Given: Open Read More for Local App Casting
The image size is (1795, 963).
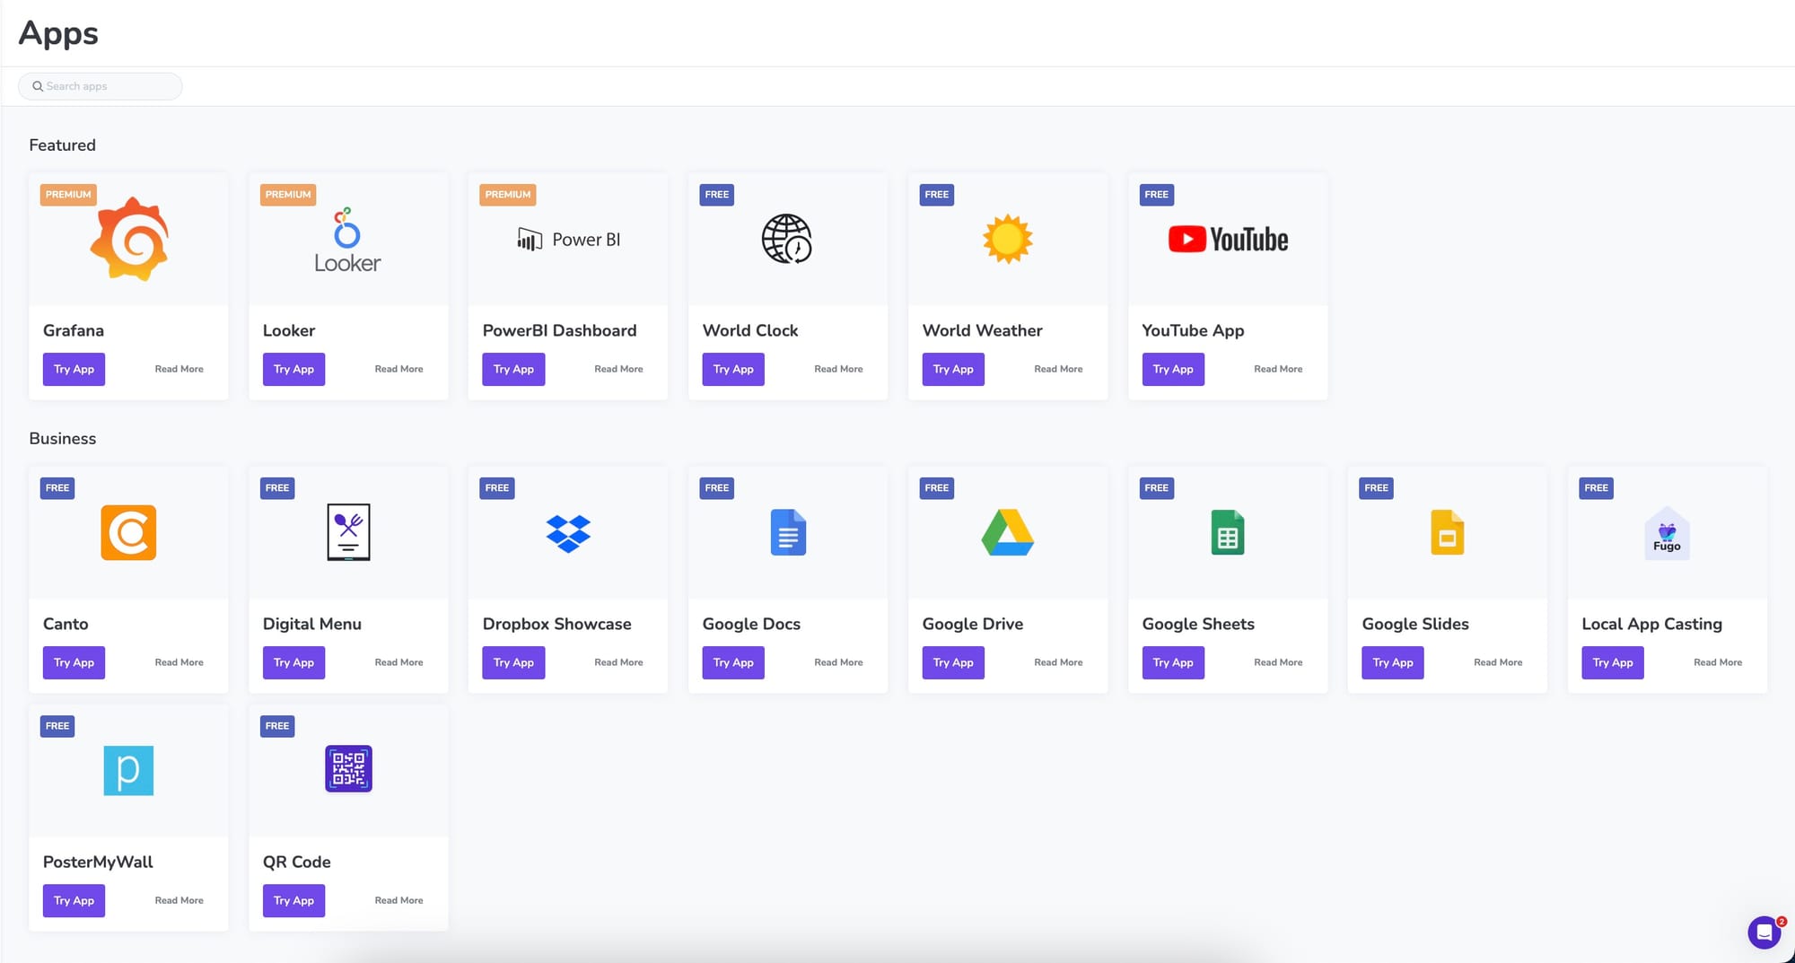Looking at the screenshot, I should tap(1717, 662).
